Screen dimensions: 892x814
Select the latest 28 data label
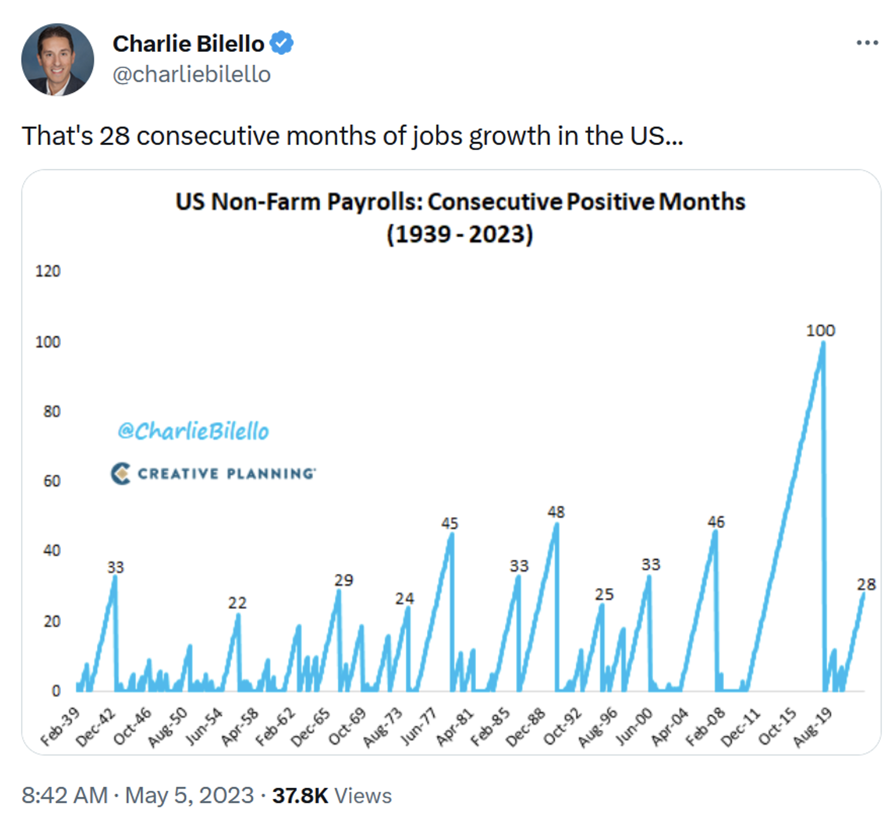click(x=866, y=584)
